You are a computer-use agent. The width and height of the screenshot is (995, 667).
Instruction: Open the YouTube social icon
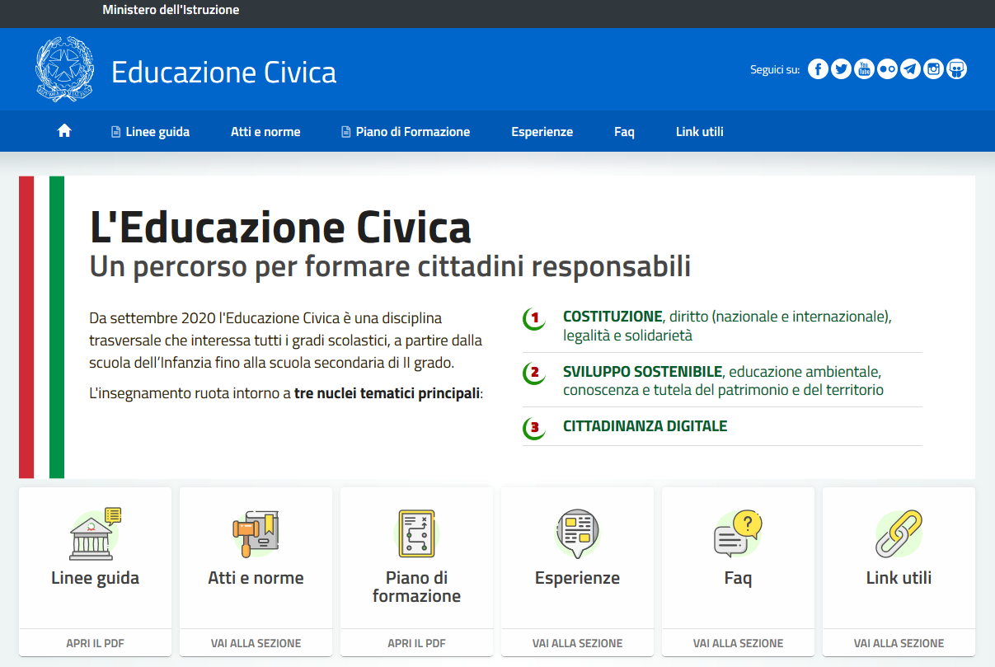[x=864, y=69]
